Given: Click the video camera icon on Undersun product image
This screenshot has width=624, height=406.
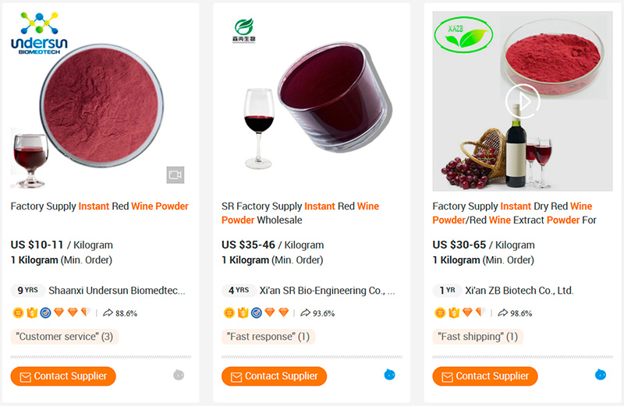Looking at the screenshot, I should (175, 175).
